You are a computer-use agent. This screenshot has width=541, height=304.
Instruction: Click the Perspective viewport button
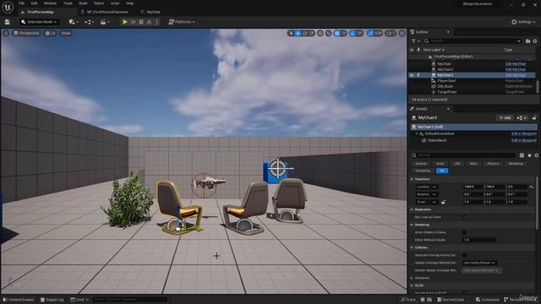[26, 34]
